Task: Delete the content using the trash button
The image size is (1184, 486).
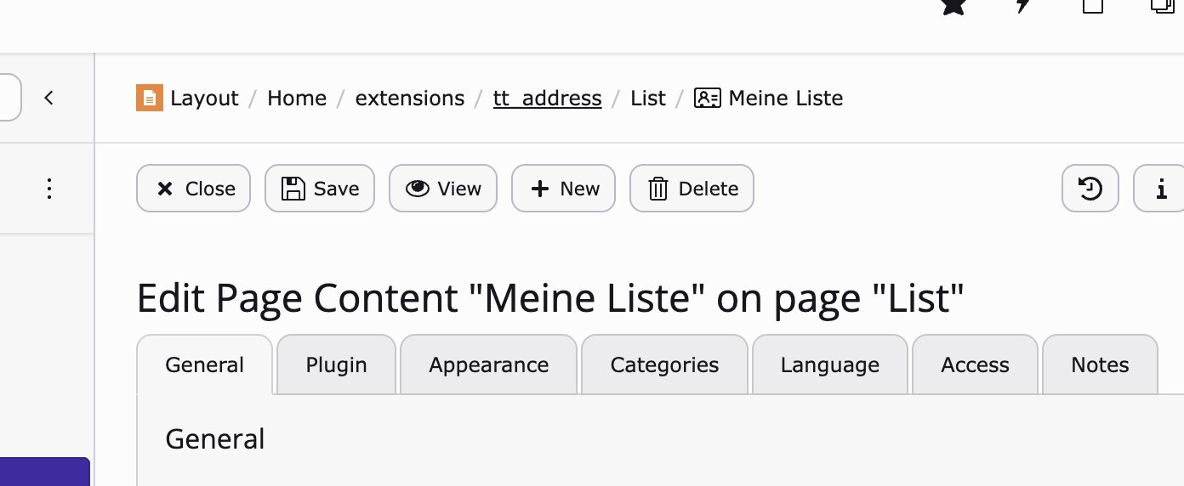Action: coord(692,189)
